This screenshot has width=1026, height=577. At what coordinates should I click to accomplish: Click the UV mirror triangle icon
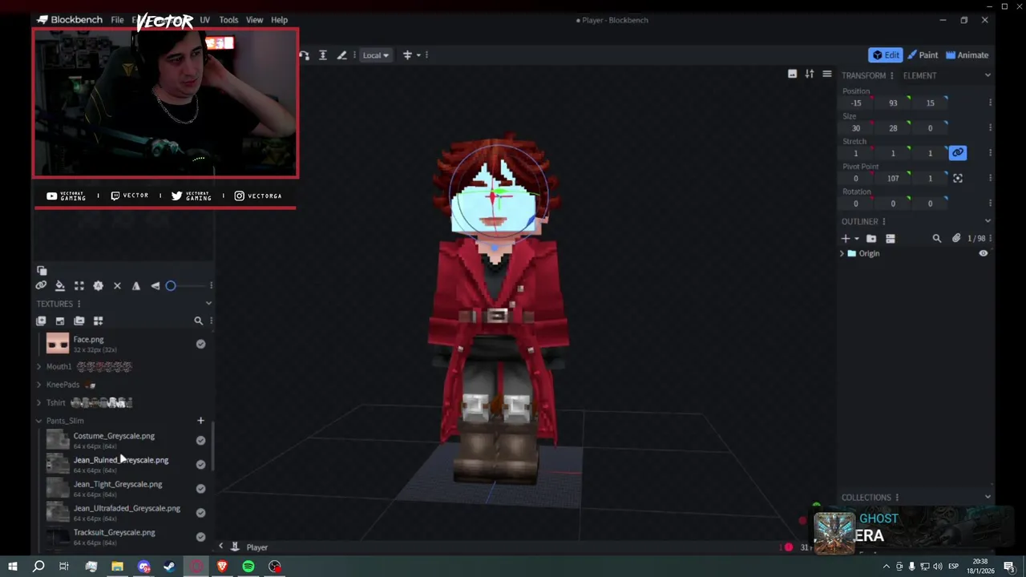(136, 285)
